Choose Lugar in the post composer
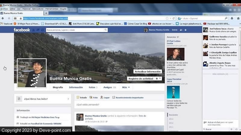This screenshot has height=135, width=241. [105, 97]
